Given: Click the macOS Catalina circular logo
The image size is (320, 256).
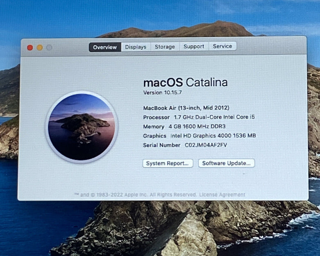Looking at the screenshot, I should click(x=81, y=127).
